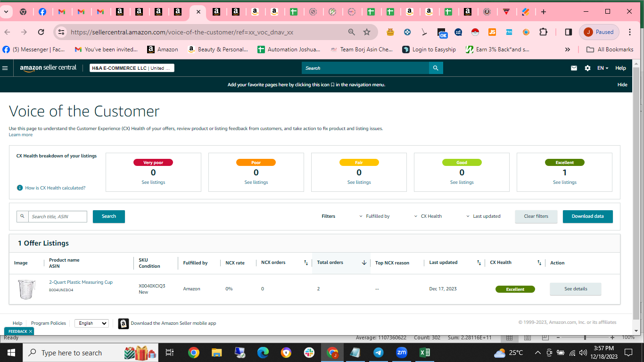
Task: Open Chrome's tab search dropdown arrow
Action: click(x=6, y=12)
